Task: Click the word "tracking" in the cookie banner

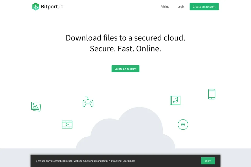Action: 117,161
